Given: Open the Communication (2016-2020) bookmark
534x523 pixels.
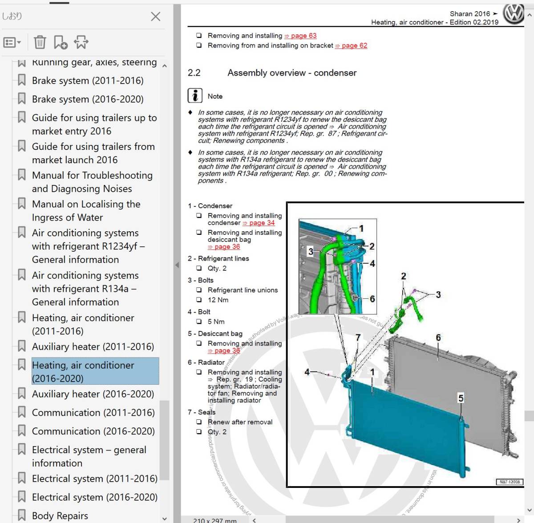Looking at the screenshot, I should [x=93, y=431].
